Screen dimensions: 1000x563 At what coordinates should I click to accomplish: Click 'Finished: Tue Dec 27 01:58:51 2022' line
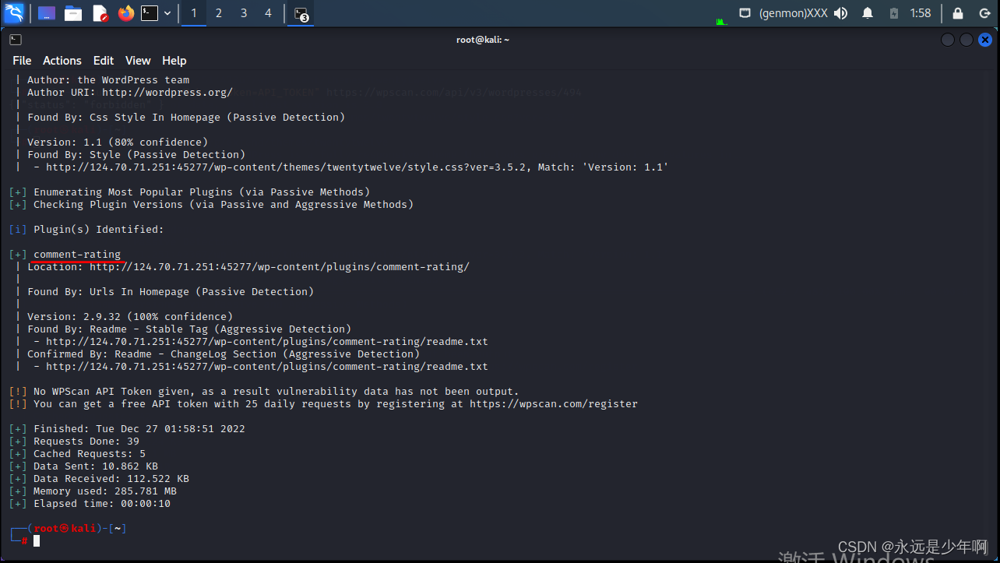click(139, 429)
